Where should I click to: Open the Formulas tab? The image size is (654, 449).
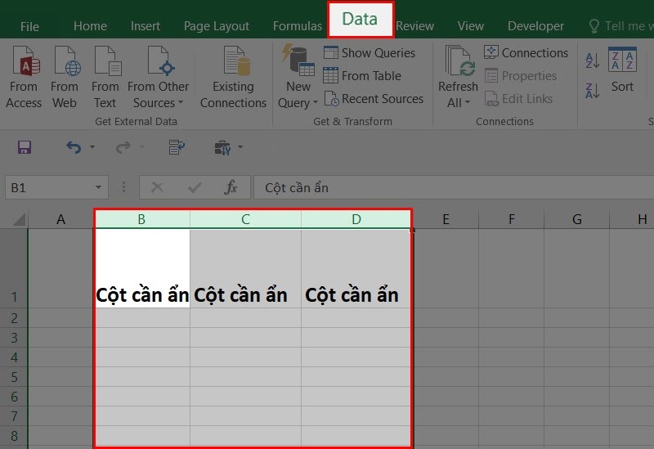tap(298, 26)
